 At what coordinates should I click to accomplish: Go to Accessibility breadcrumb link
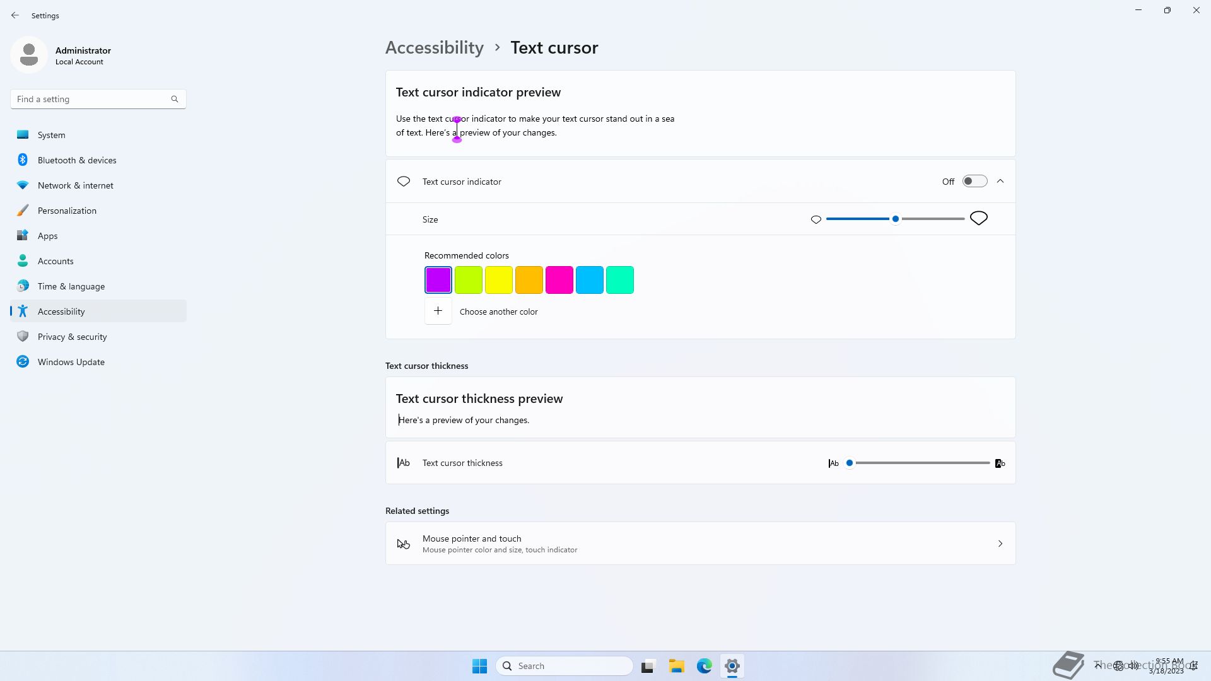click(434, 48)
